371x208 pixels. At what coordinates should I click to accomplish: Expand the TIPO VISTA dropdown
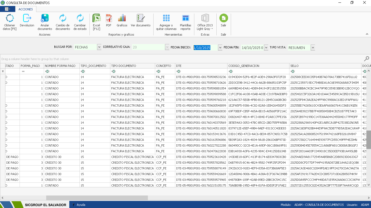tap(313, 48)
